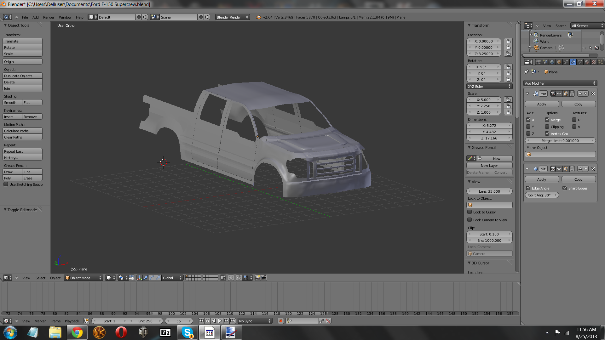Screen dimensions: 605x340
Task: Collapse the Mirror modifier panel
Action: pyautogui.click(x=527, y=93)
